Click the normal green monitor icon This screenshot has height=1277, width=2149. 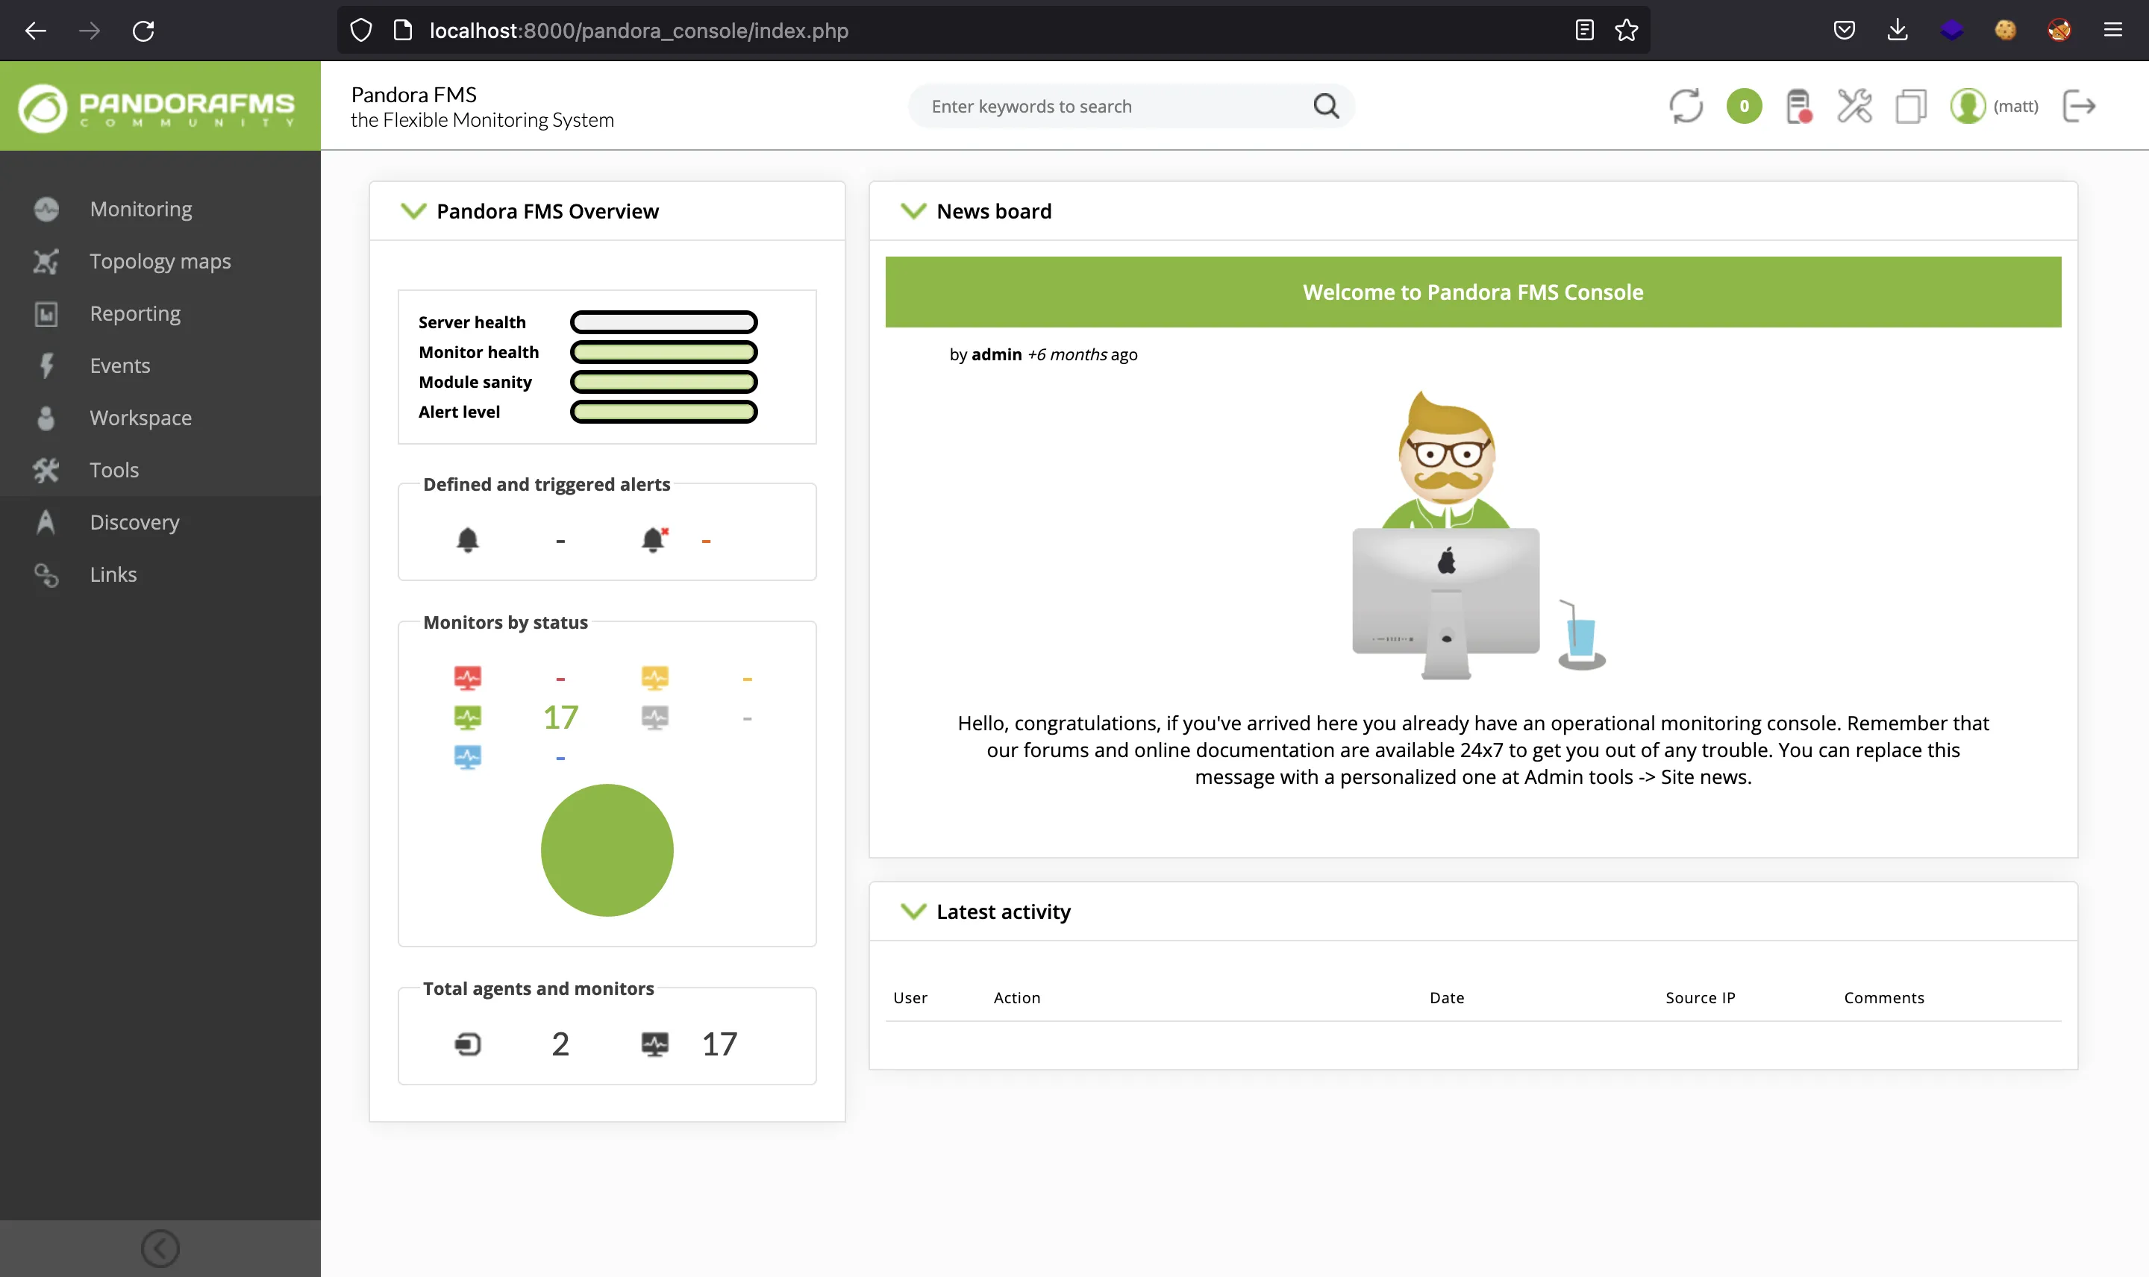467,718
